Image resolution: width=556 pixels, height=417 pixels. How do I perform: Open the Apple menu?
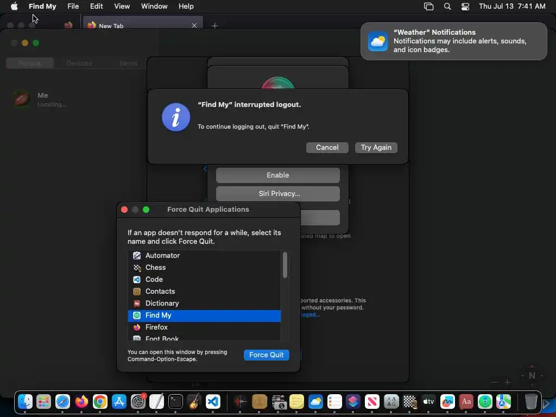pos(14,7)
